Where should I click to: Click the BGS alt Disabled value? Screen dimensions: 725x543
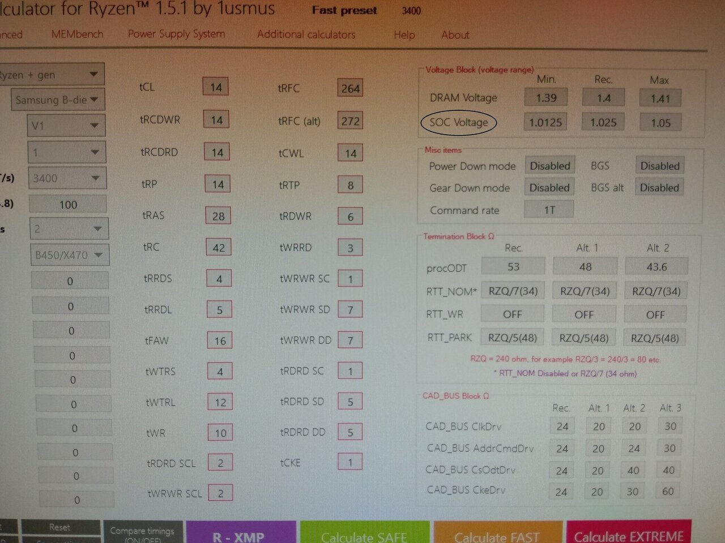point(659,187)
